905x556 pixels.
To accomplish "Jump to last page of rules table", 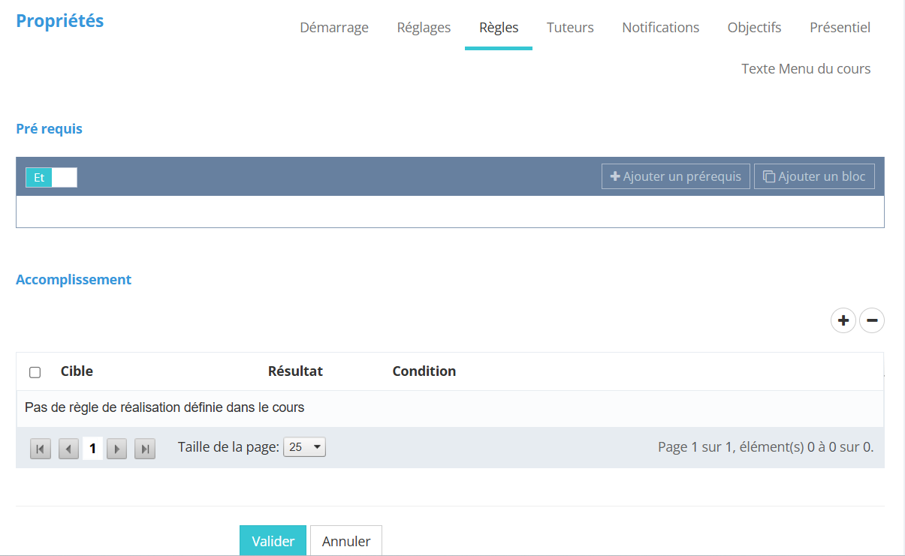I will [145, 449].
